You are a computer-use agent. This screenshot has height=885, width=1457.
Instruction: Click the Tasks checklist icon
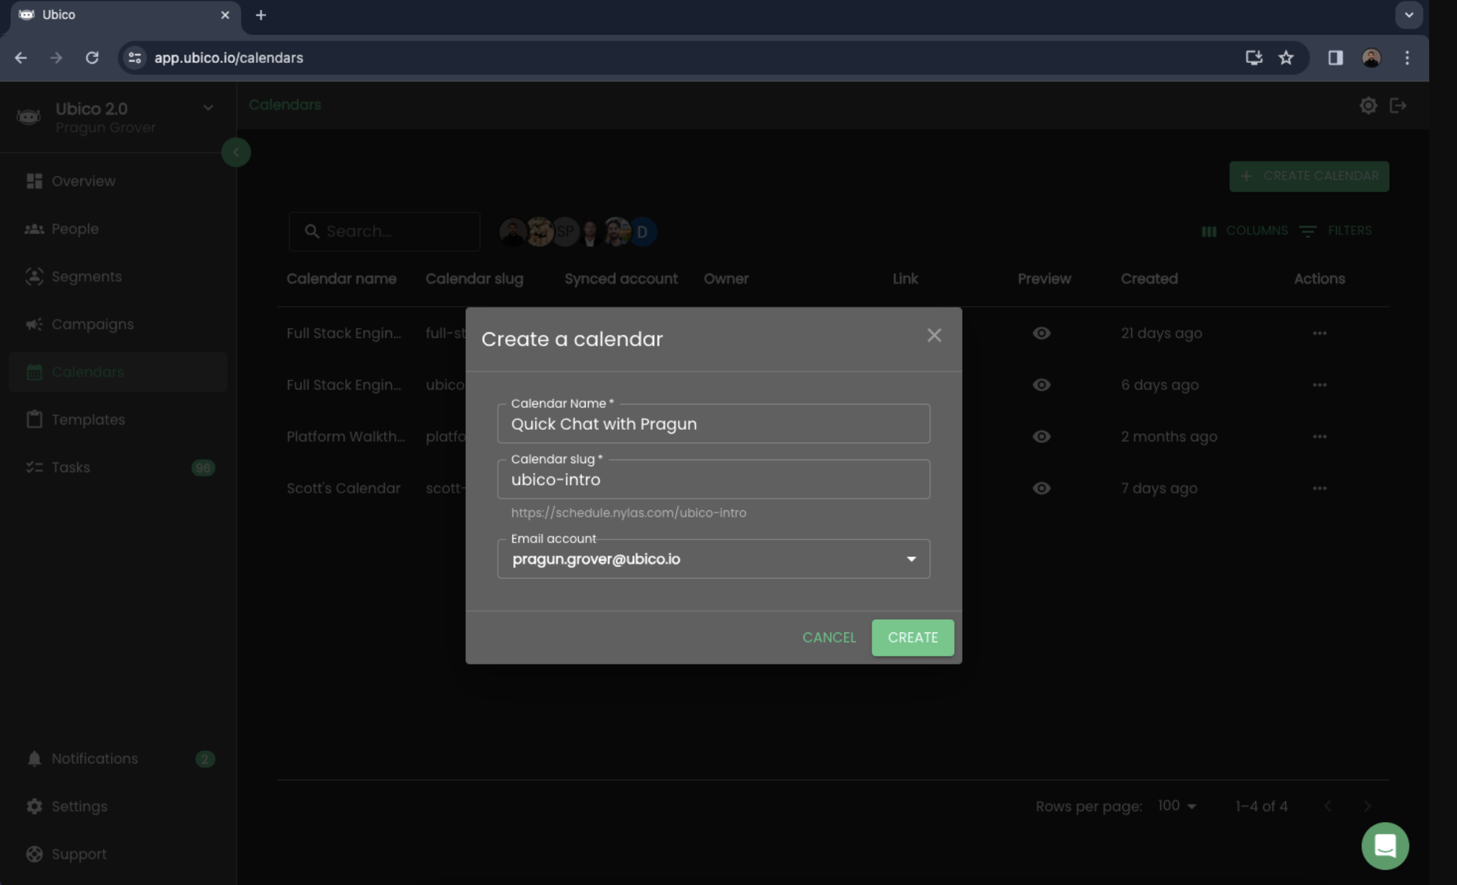pyautogui.click(x=34, y=467)
